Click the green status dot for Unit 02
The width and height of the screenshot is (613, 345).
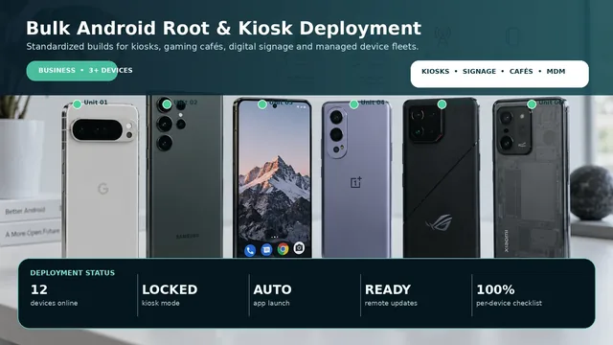tap(167, 104)
